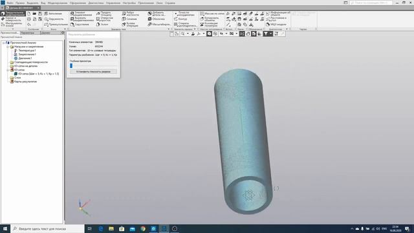Select Ребро жесткости tool
The image size is (414, 233).
coord(131,14)
